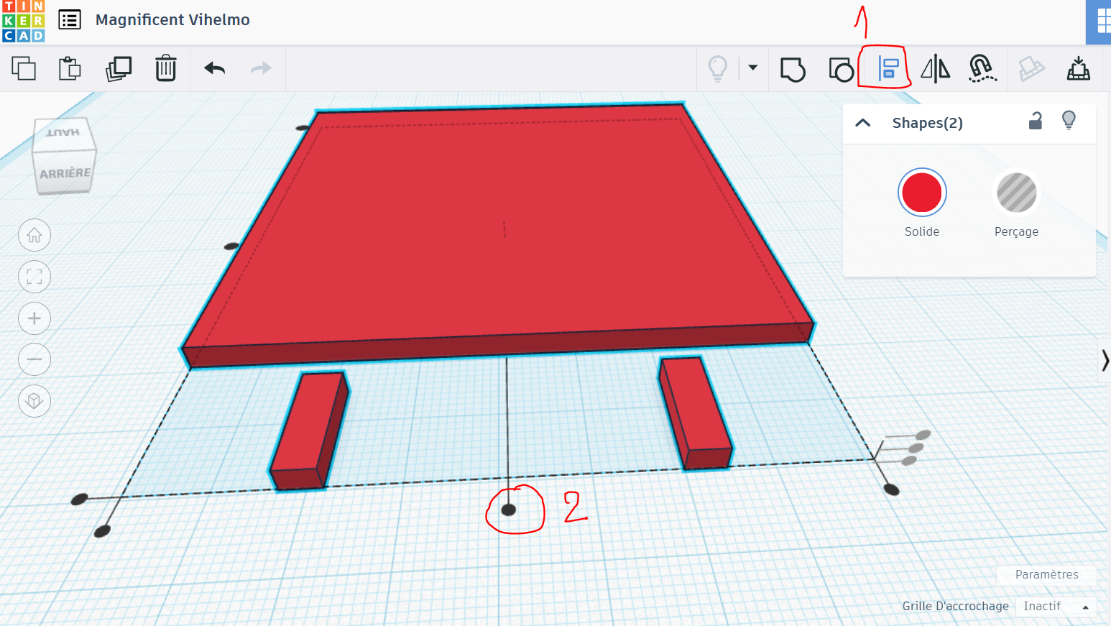This screenshot has width=1111, height=626.
Task: Open the show-all dropdown arrow
Action: (753, 68)
